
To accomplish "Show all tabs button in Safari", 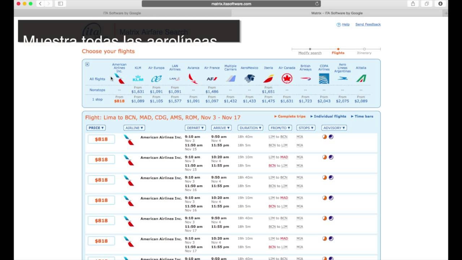I will (x=427, y=4).
